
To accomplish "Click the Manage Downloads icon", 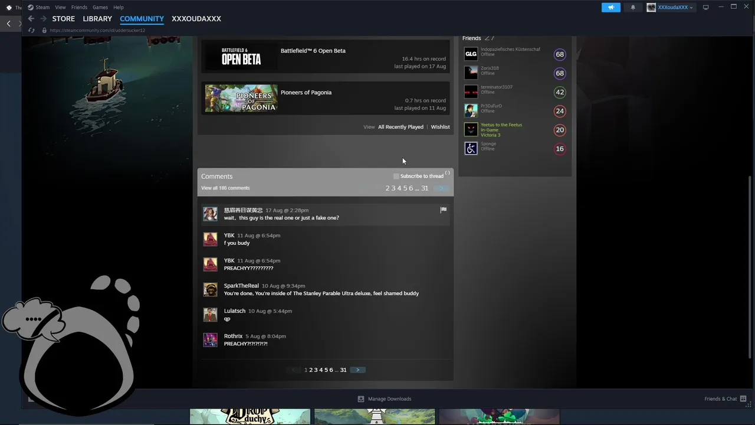I will point(361,398).
